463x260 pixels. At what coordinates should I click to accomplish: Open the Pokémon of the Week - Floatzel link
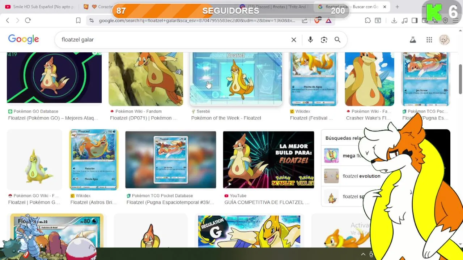pos(226,118)
